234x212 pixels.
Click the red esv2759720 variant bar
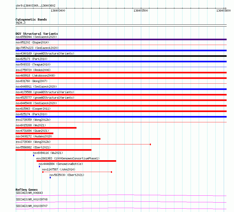121,73
